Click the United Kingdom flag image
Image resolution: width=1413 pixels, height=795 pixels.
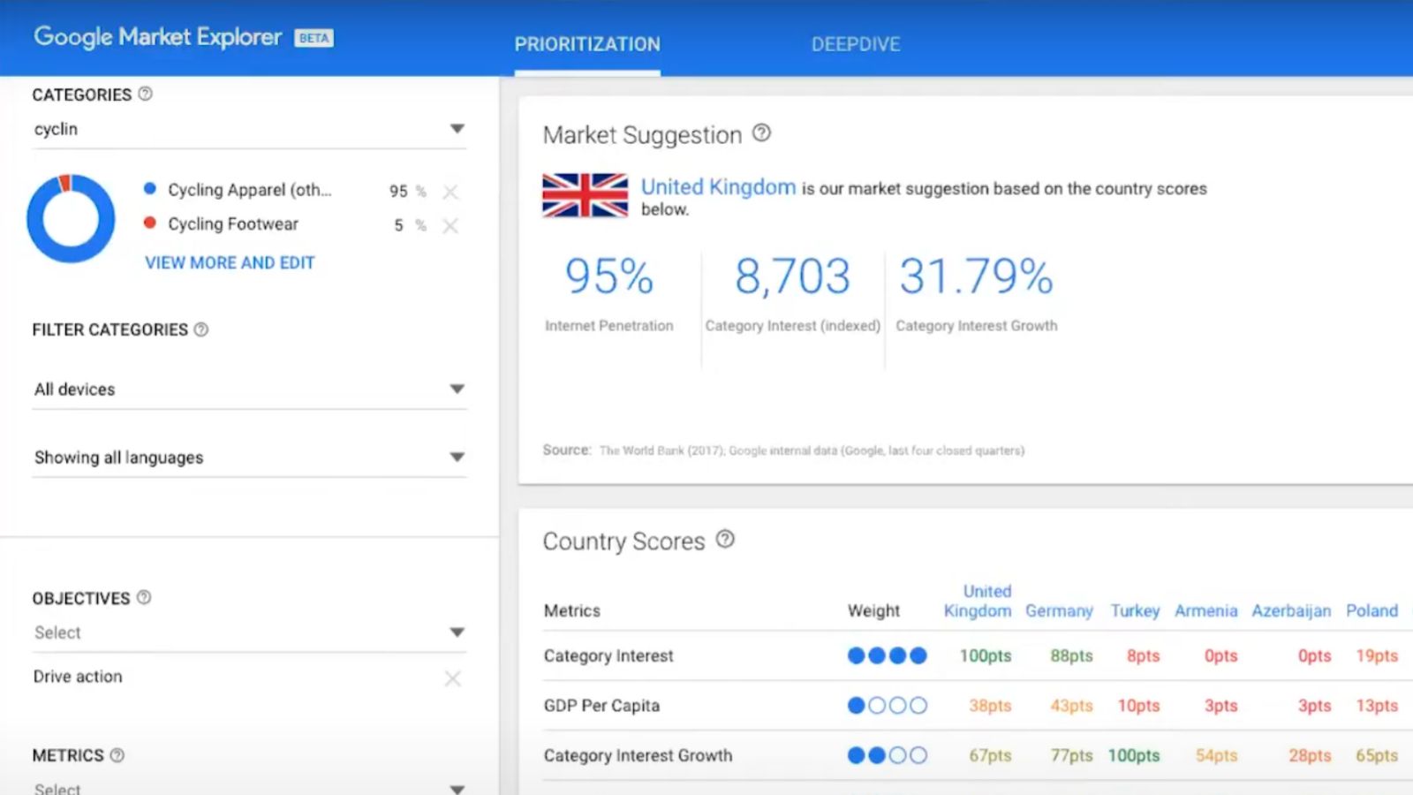585,195
